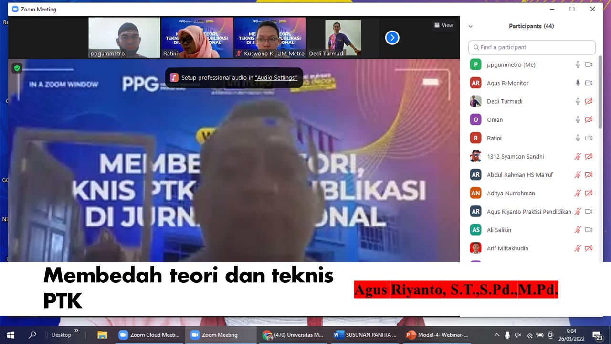The width and height of the screenshot is (611, 344).
Task: Select Kuswono K_UM Metro video thumbnail
Action: 270,38
